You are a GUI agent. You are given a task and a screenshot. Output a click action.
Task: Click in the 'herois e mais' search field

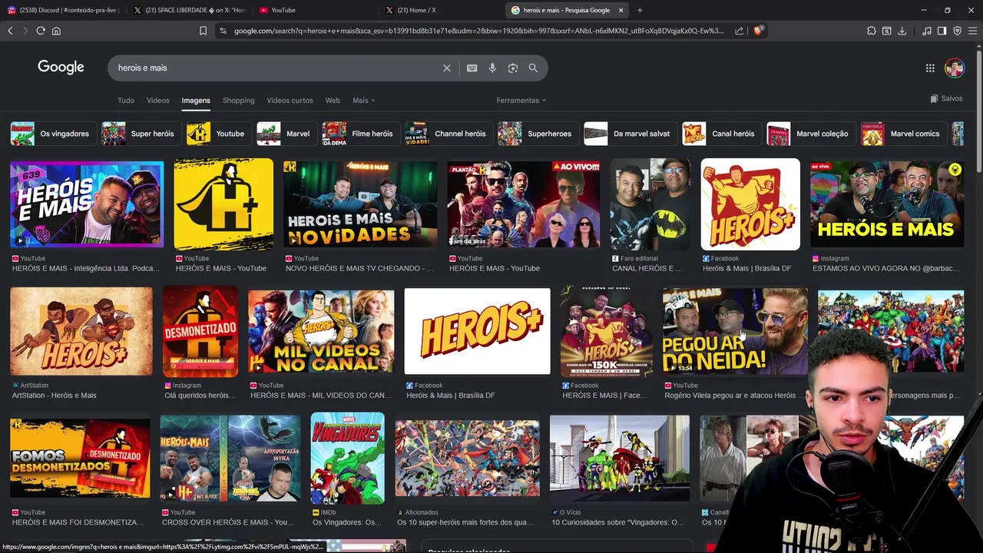tap(276, 68)
